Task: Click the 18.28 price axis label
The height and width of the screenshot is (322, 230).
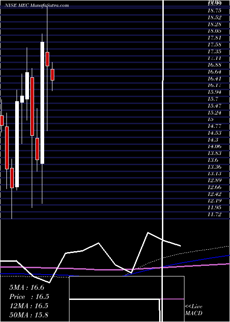Action: 214,25
